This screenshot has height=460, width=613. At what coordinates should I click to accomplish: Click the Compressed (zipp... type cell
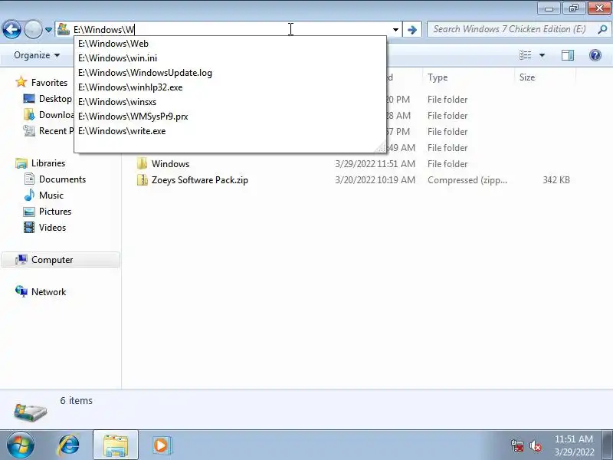pyautogui.click(x=467, y=180)
